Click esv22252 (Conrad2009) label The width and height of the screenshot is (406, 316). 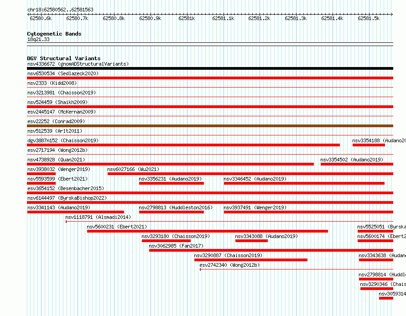pos(56,121)
